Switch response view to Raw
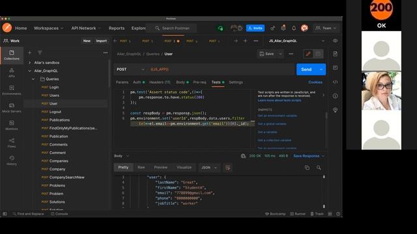The height and width of the screenshot is (234, 417). (141, 168)
